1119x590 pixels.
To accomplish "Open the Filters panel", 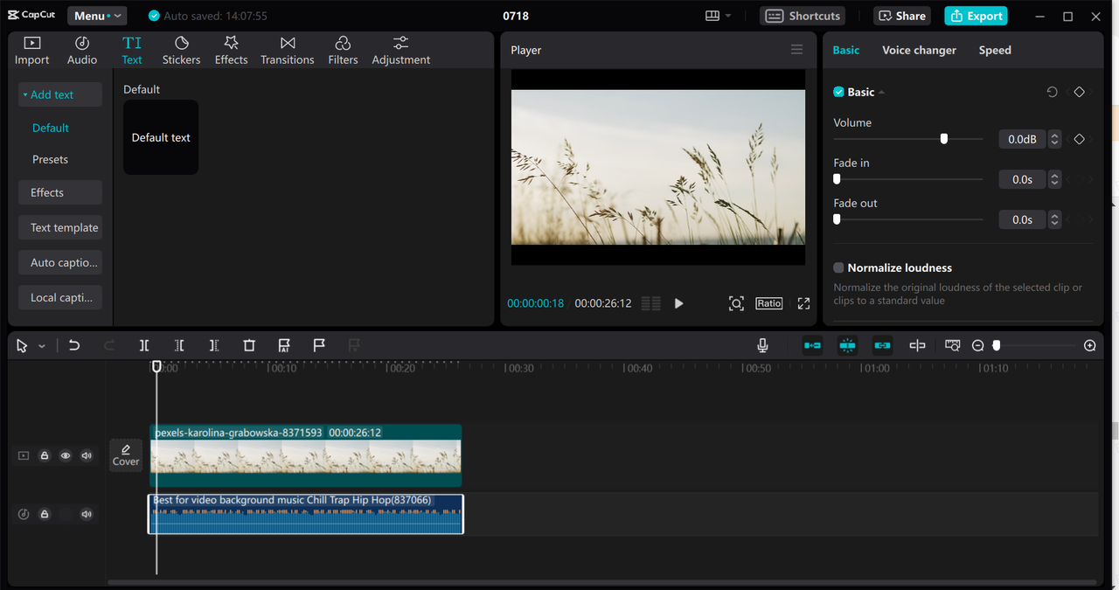I will click(x=343, y=51).
